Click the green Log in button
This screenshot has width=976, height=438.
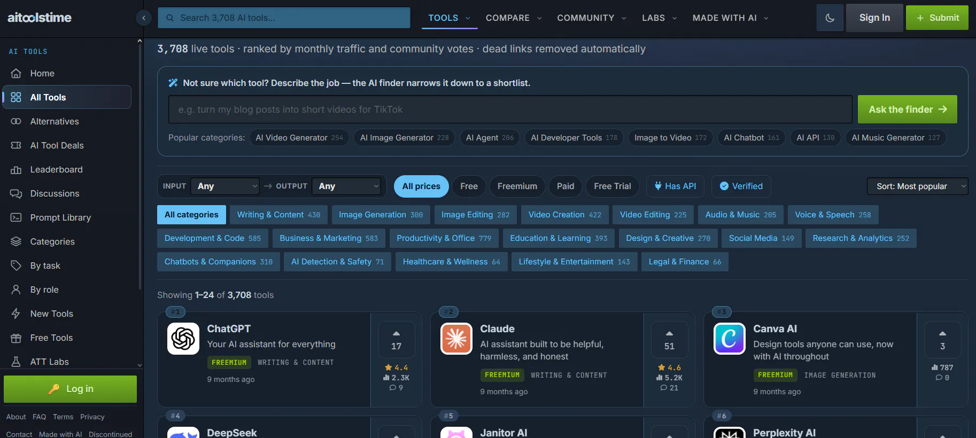(x=70, y=389)
